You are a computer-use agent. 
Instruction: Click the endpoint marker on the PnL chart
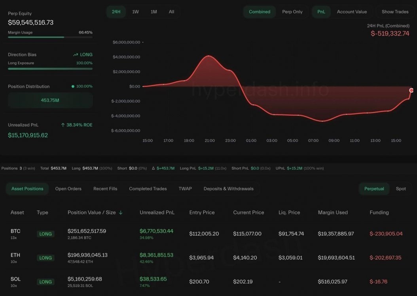(x=411, y=90)
